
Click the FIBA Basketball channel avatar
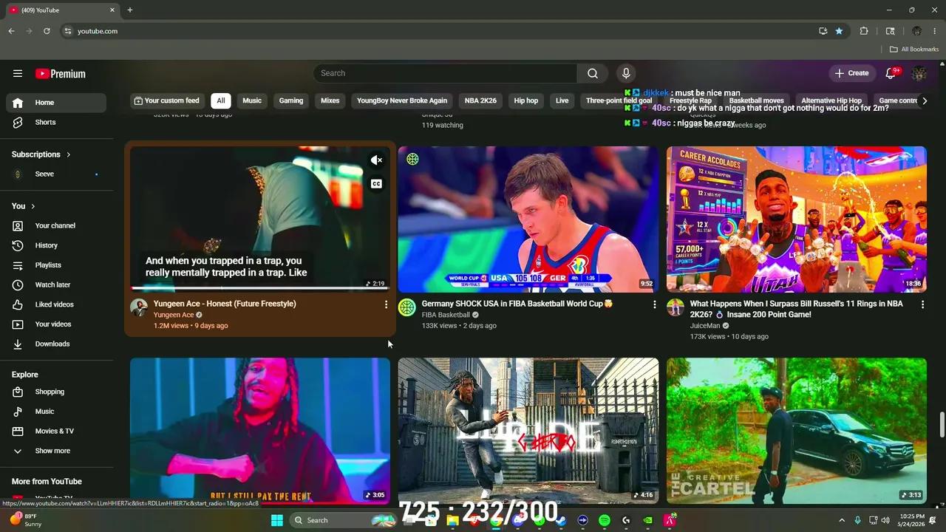pos(407,307)
